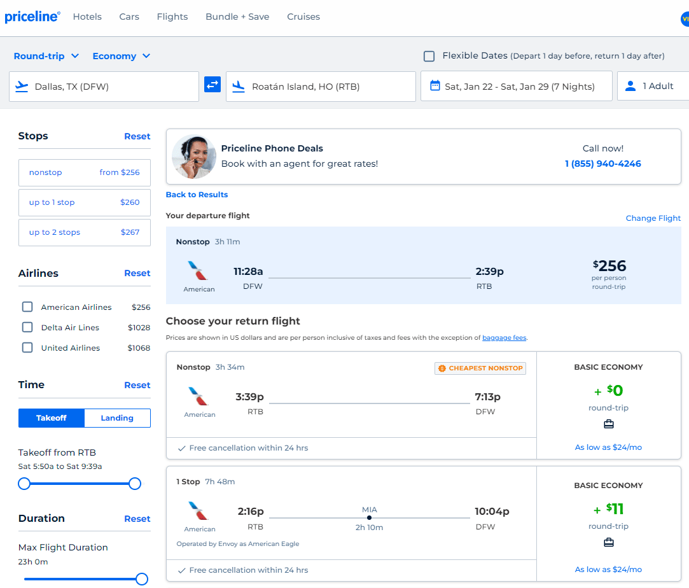Open the Cruises tab
The image size is (689, 588).
303,17
